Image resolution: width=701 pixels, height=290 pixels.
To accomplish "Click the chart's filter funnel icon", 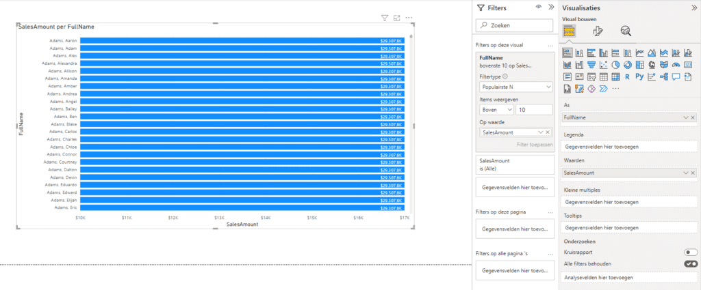I will 385,18.
